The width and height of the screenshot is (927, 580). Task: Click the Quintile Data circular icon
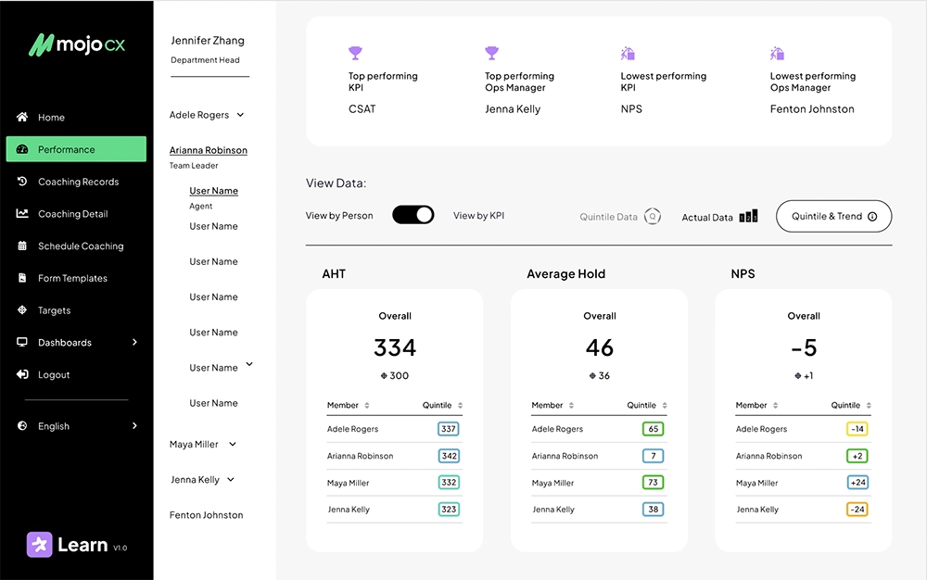tap(653, 217)
